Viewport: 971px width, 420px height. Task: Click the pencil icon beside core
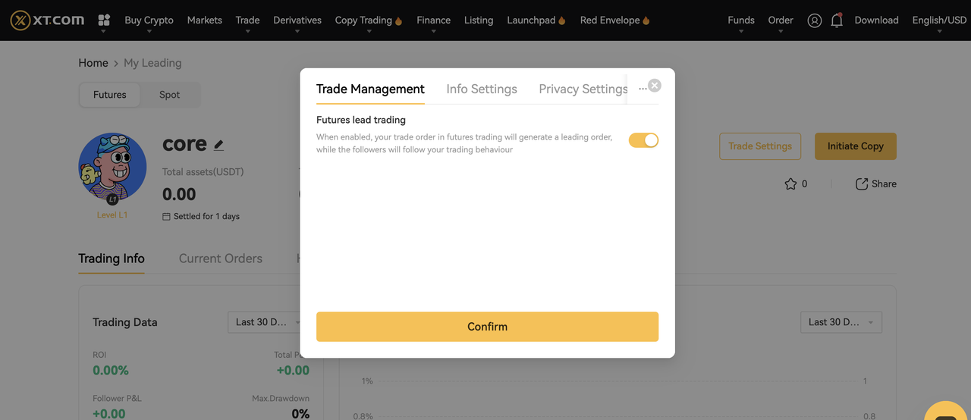tap(219, 144)
